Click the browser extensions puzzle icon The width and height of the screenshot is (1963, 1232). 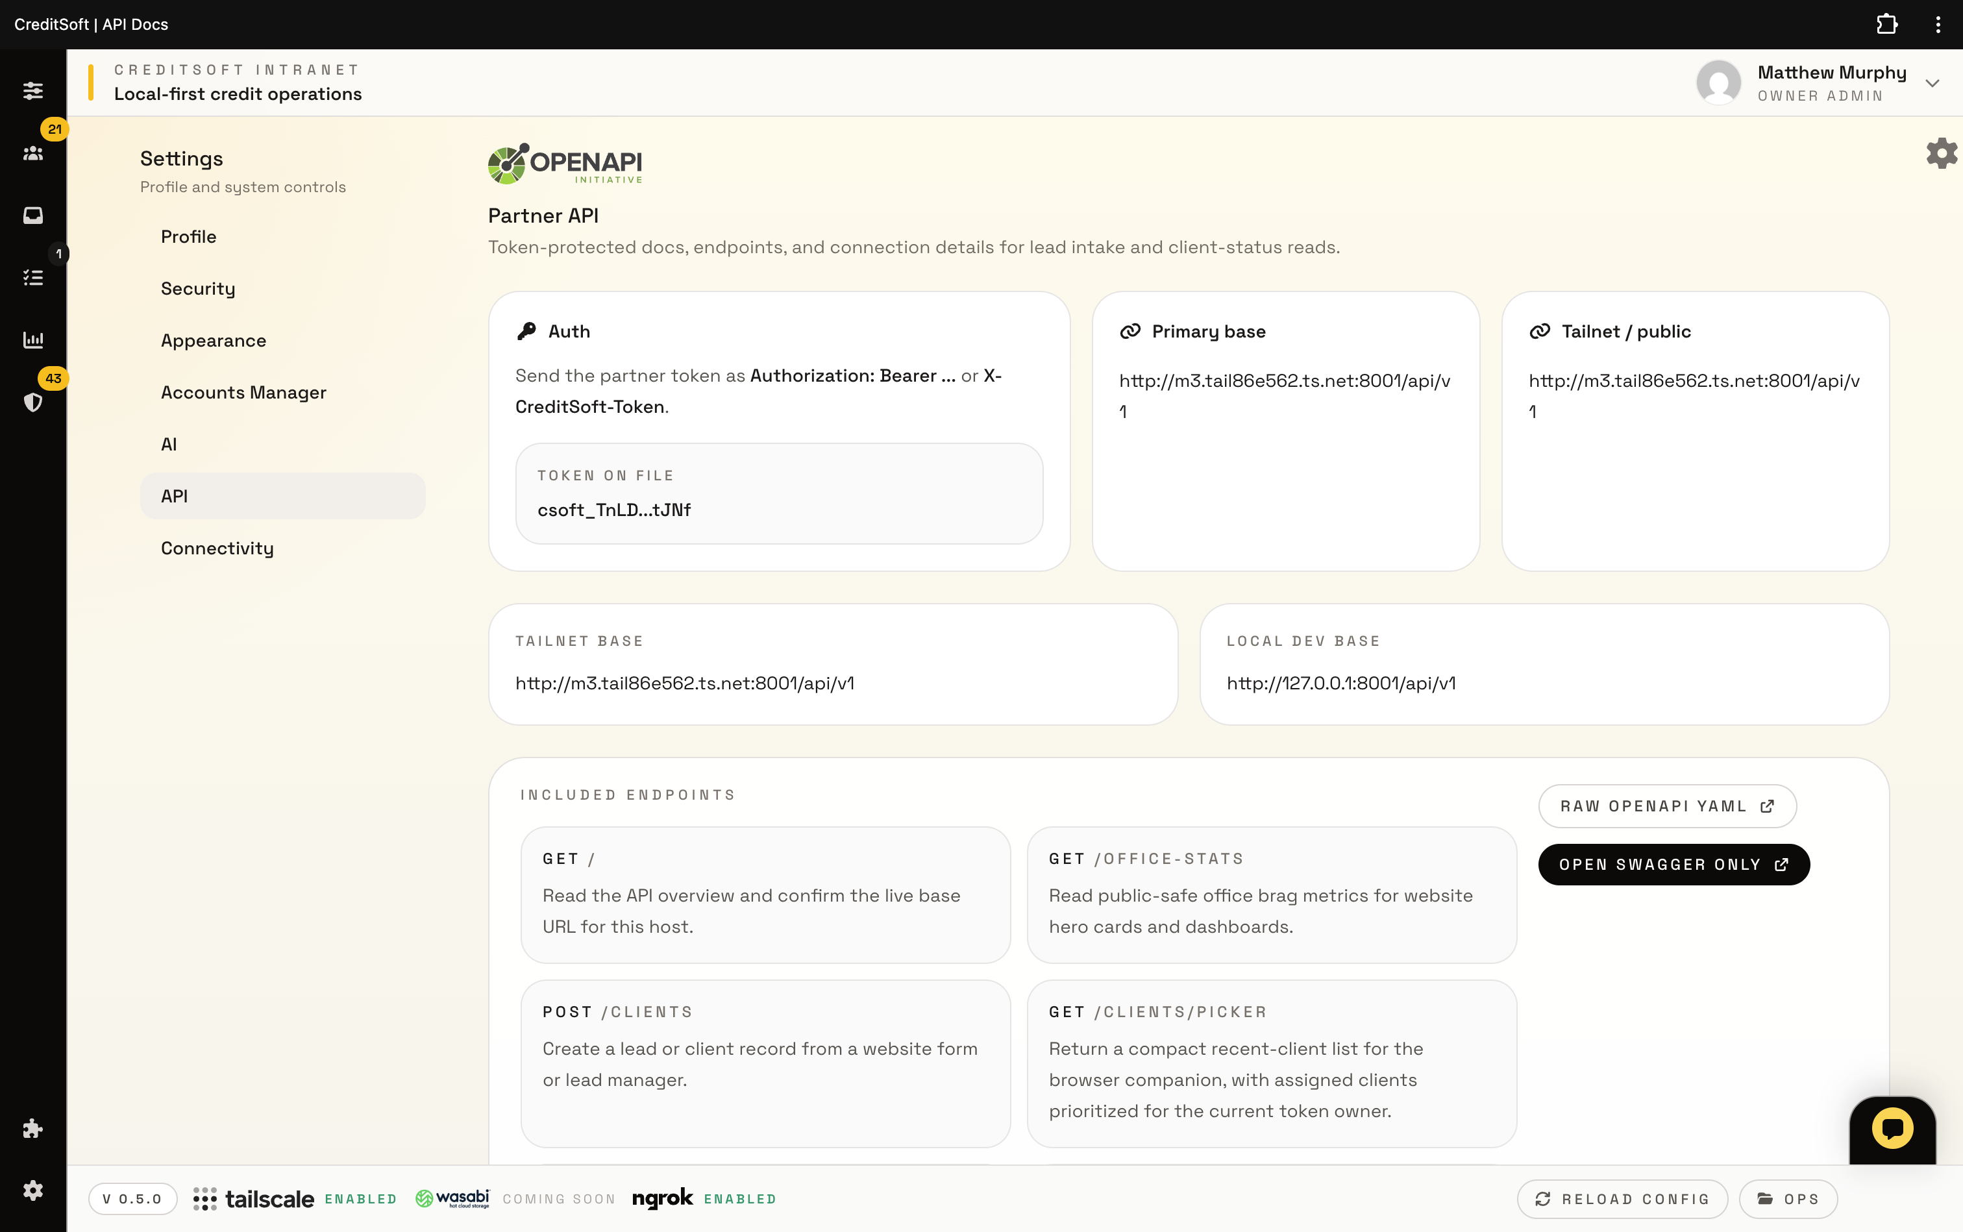point(1886,25)
